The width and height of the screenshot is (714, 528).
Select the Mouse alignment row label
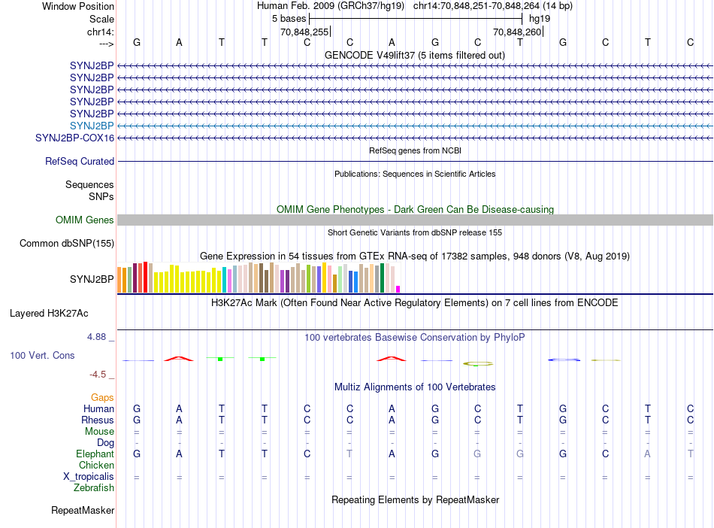pos(99,431)
